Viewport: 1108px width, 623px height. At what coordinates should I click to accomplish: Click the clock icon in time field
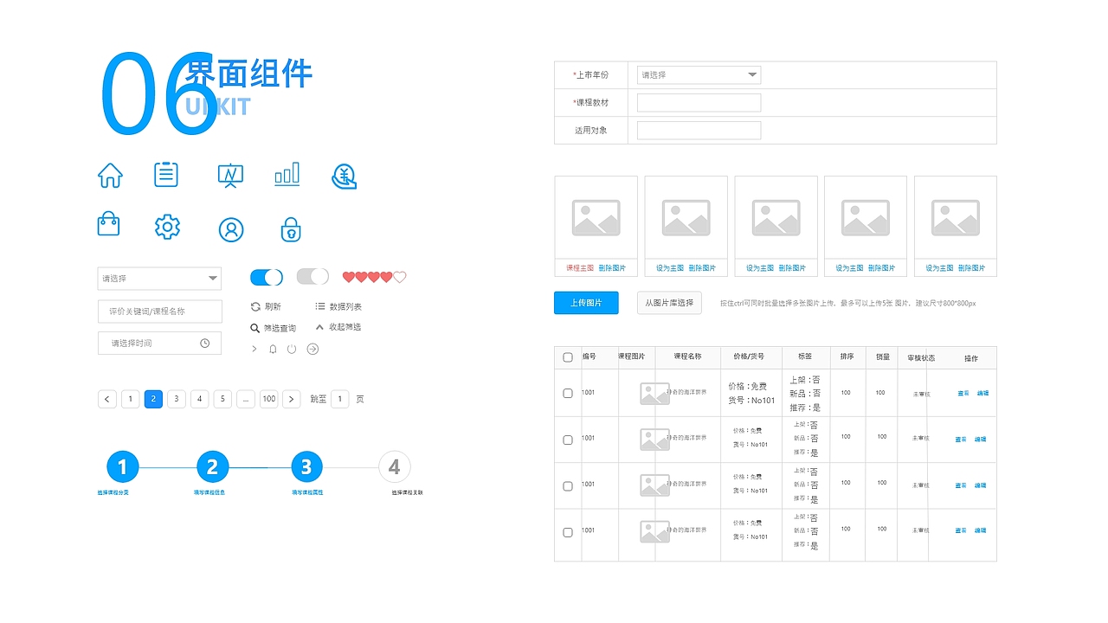(x=205, y=344)
